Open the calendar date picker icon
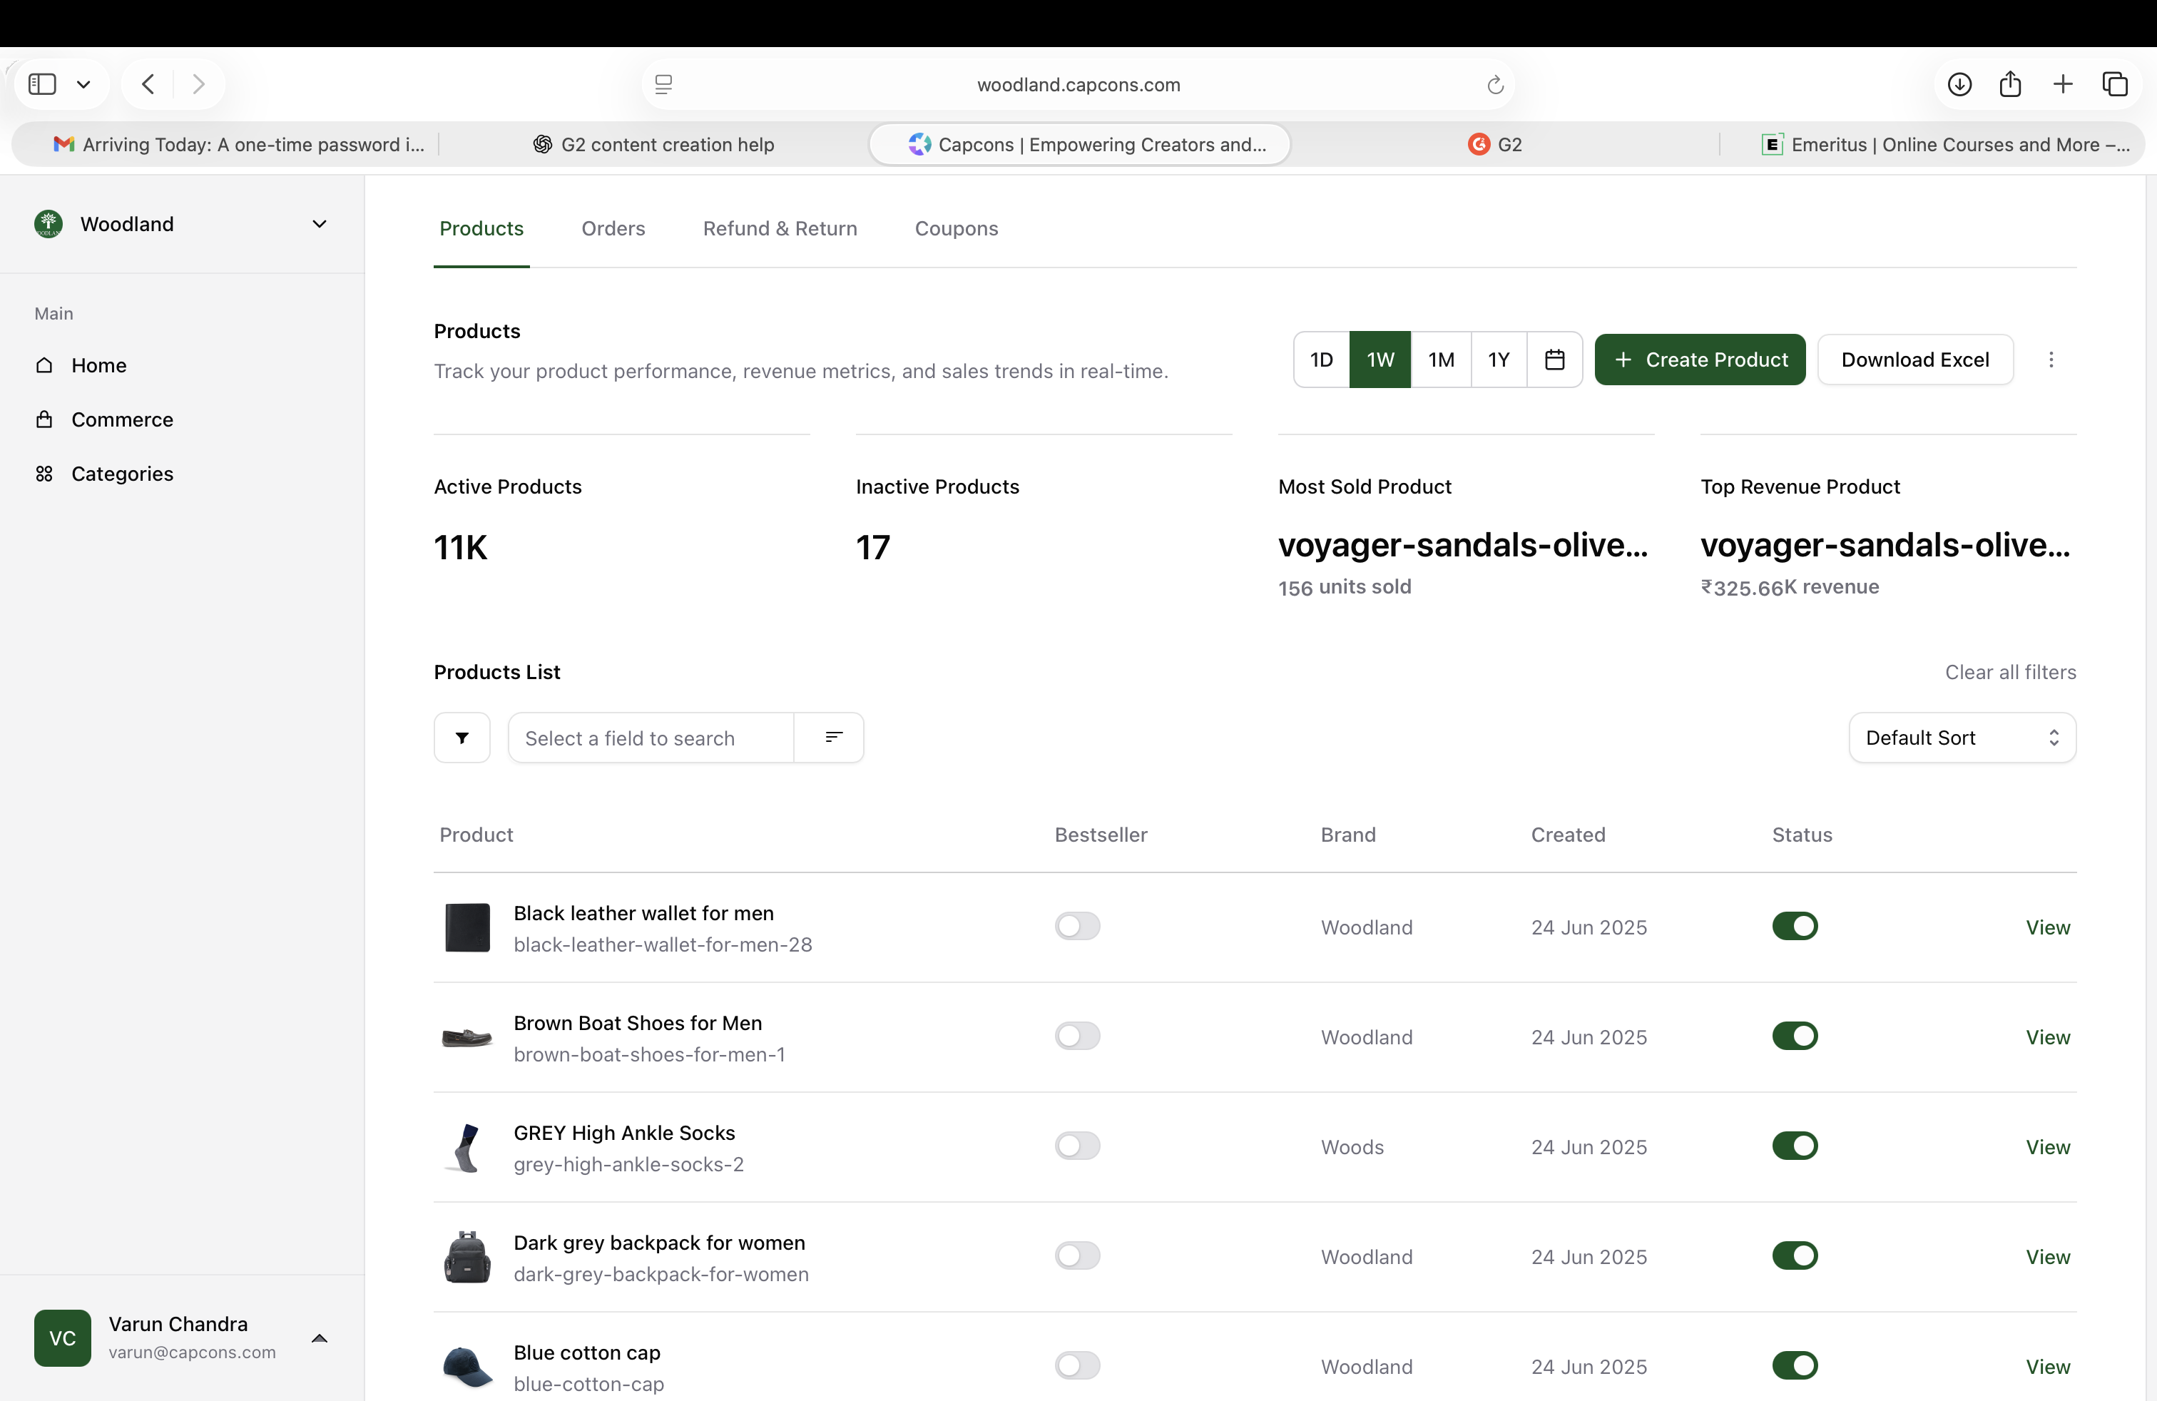The width and height of the screenshot is (2157, 1401). tap(1554, 360)
